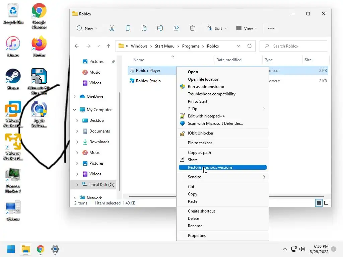Choose Pin to taskbar
343x257 pixels.
click(223, 143)
